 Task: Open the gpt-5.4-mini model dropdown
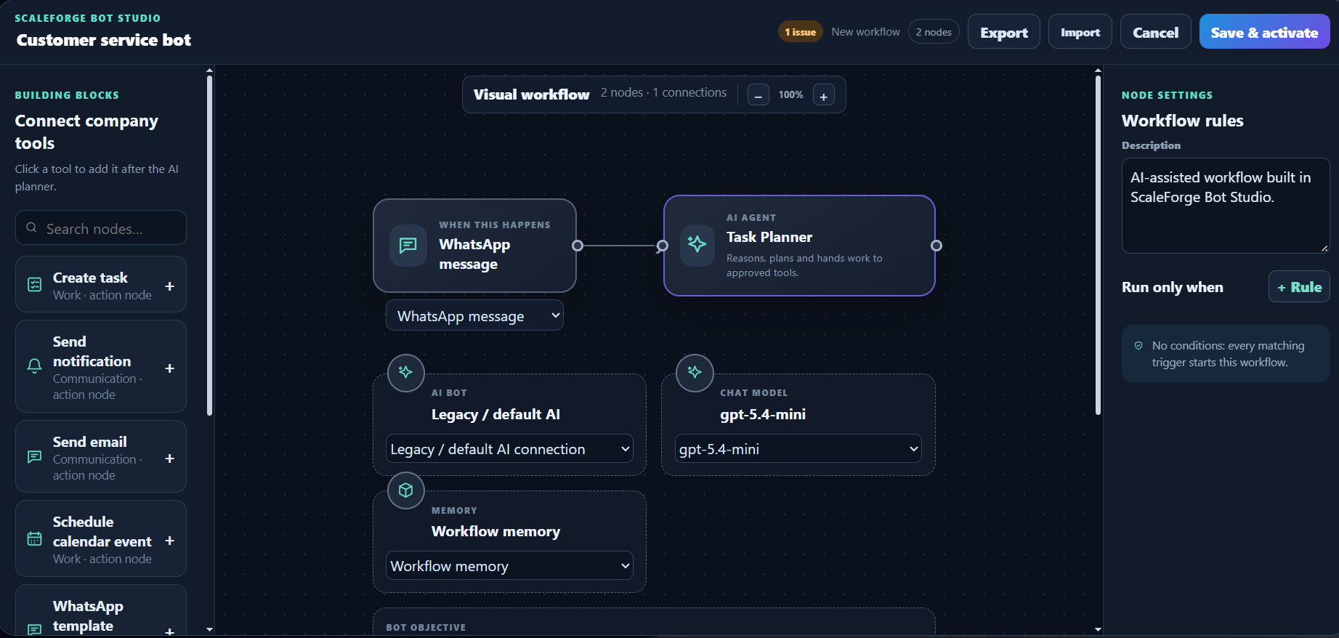pos(798,449)
